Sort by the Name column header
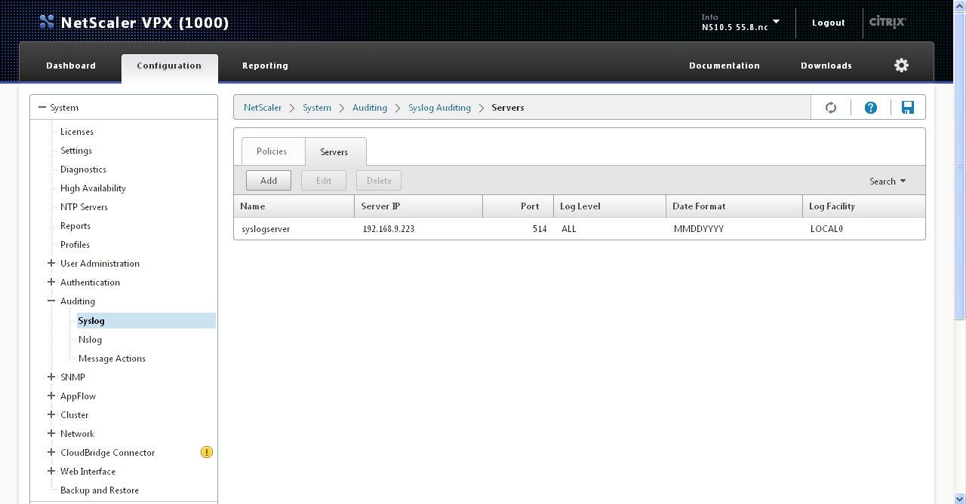 coord(294,206)
